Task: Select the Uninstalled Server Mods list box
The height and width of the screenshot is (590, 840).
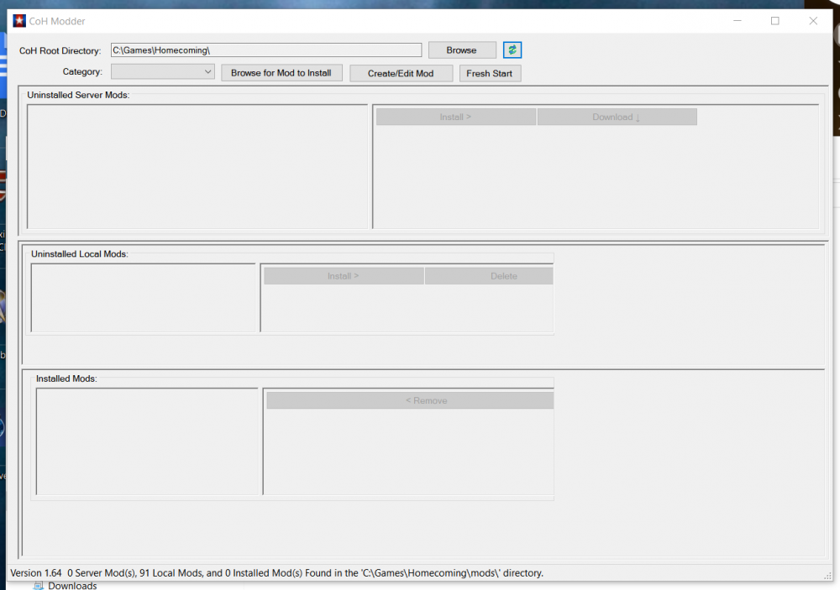Action: click(x=197, y=166)
